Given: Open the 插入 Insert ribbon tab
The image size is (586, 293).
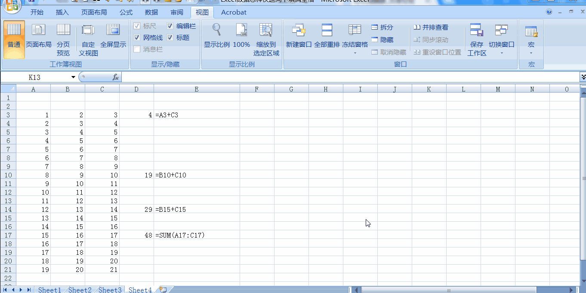Looking at the screenshot, I should tap(62, 12).
